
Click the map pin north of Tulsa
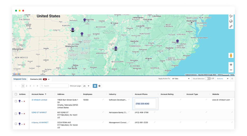point(82,34)
